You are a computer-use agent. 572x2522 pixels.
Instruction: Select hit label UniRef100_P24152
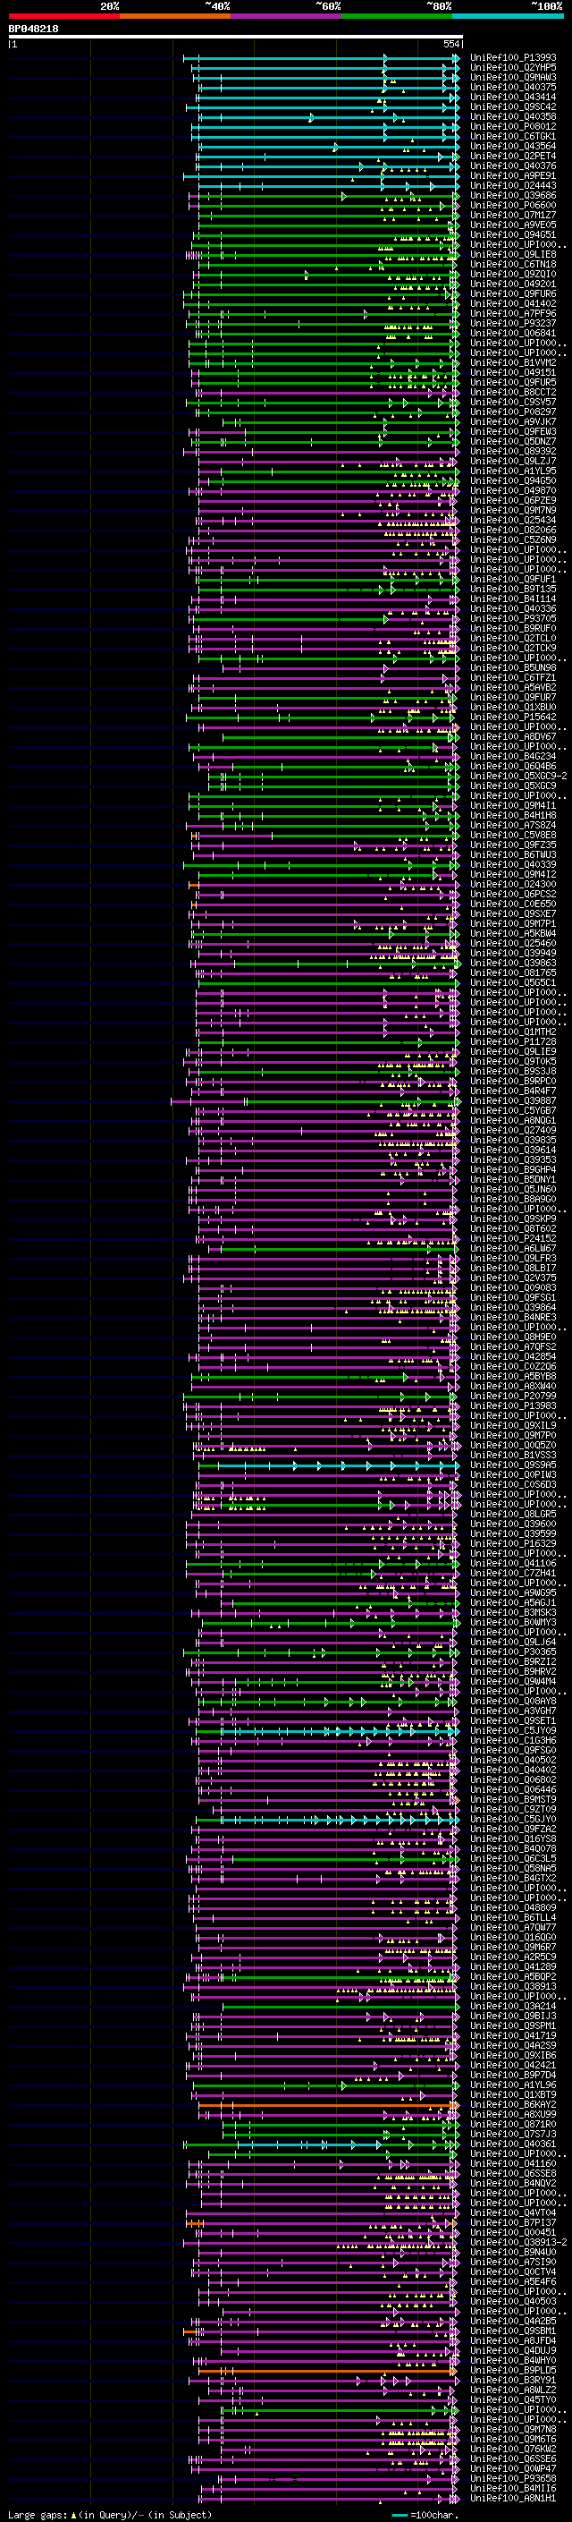coord(513,1238)
